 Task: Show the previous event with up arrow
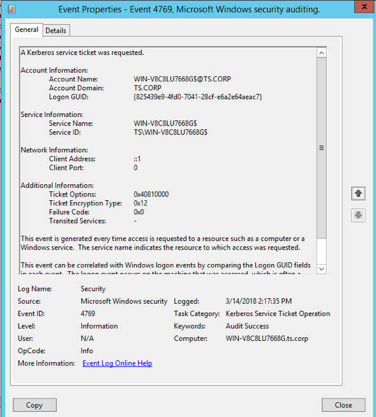[358, 193]
